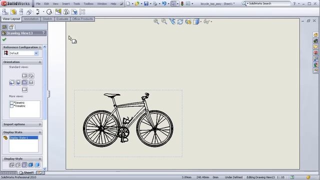
Task: Collapse the Display Style section
Action: coord(40,159)
